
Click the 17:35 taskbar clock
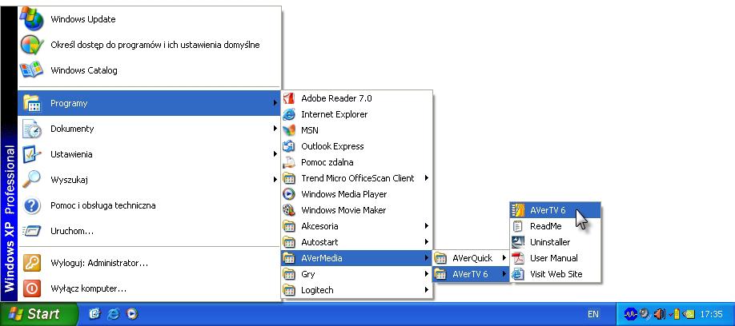click(x=711, y=314)
